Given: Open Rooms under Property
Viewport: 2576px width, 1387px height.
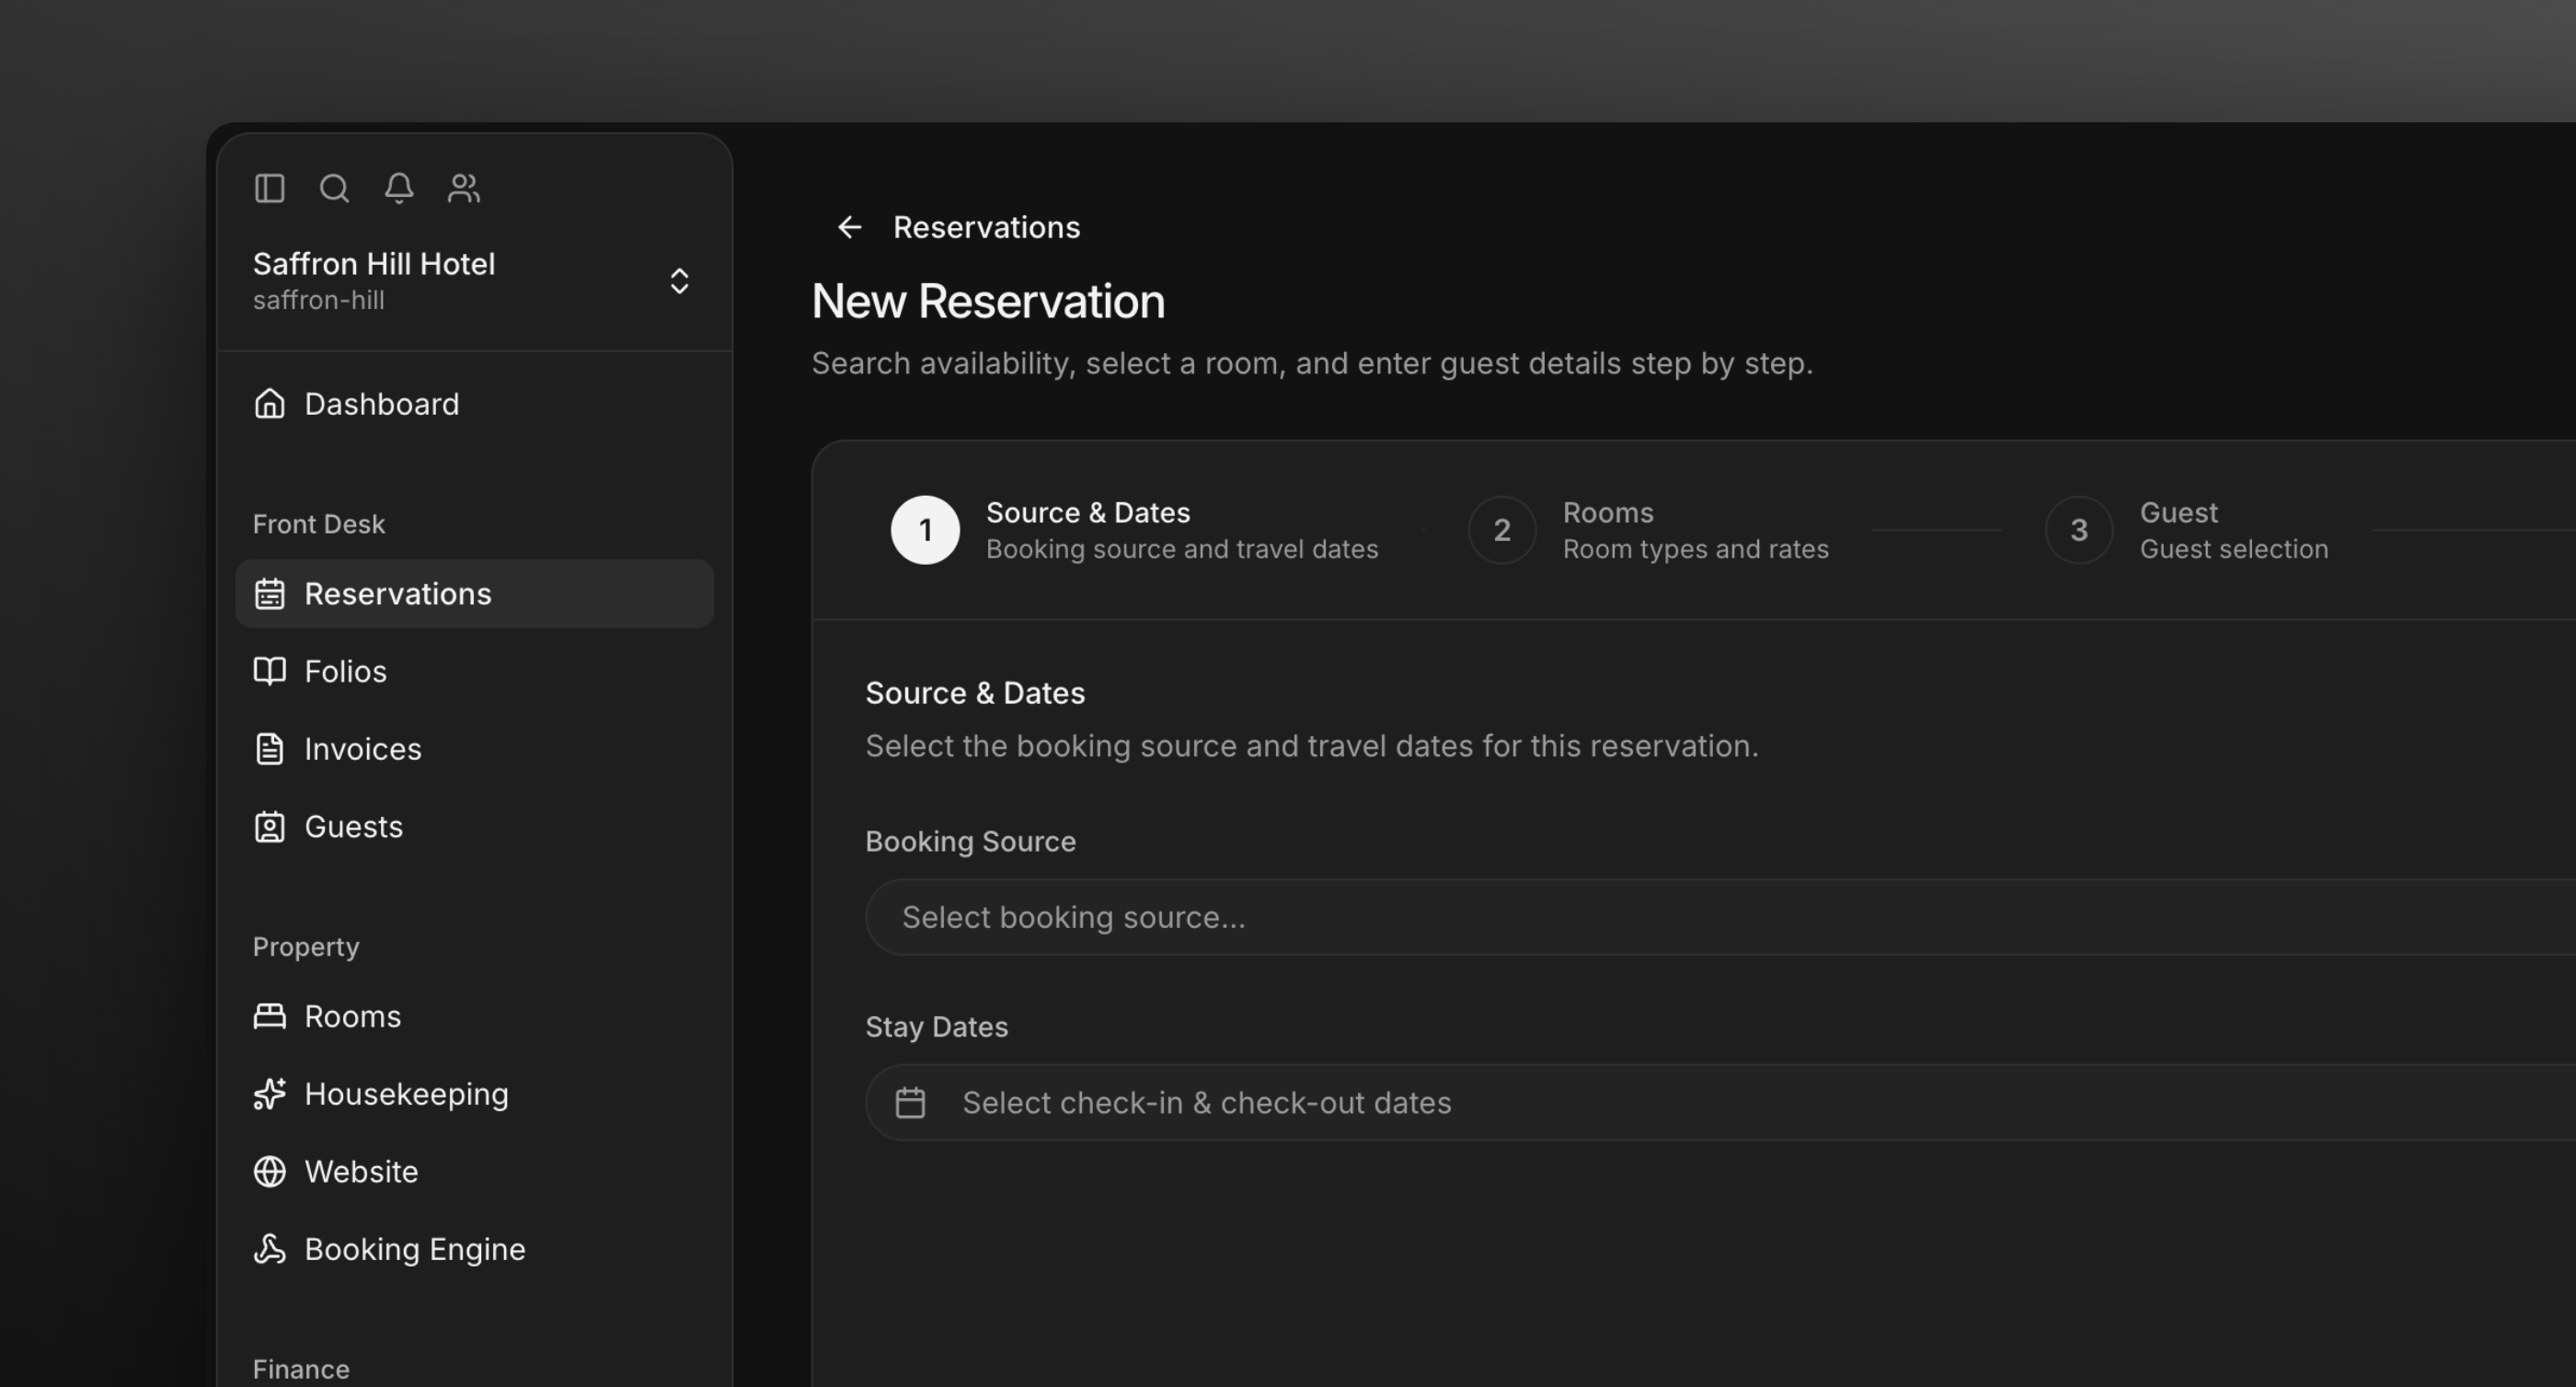Looking at the screenshot, I should coord(474,1016).
